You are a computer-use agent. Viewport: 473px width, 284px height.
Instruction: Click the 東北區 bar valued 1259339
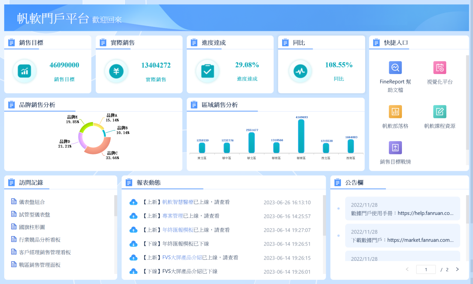point(202,148)
